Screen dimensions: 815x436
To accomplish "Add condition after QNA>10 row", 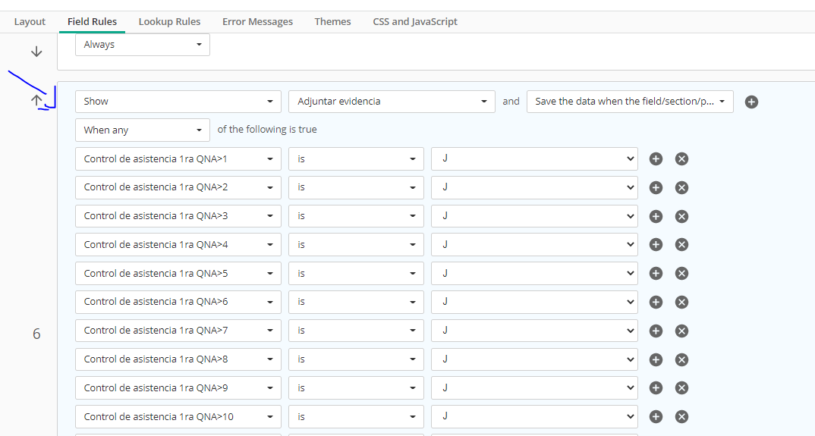I will pos(656,417).
